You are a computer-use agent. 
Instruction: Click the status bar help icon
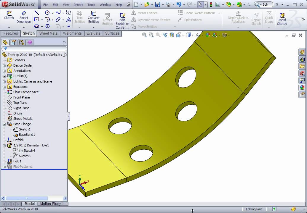(x=274, y=209)
